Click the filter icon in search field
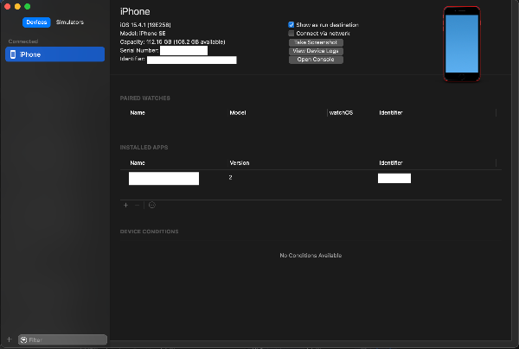 24,339
